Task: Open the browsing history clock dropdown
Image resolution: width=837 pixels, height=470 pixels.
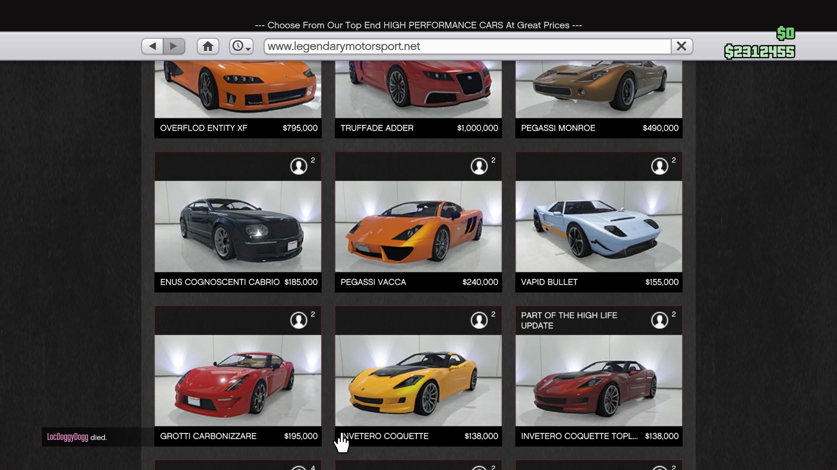Action: (242, 46)
